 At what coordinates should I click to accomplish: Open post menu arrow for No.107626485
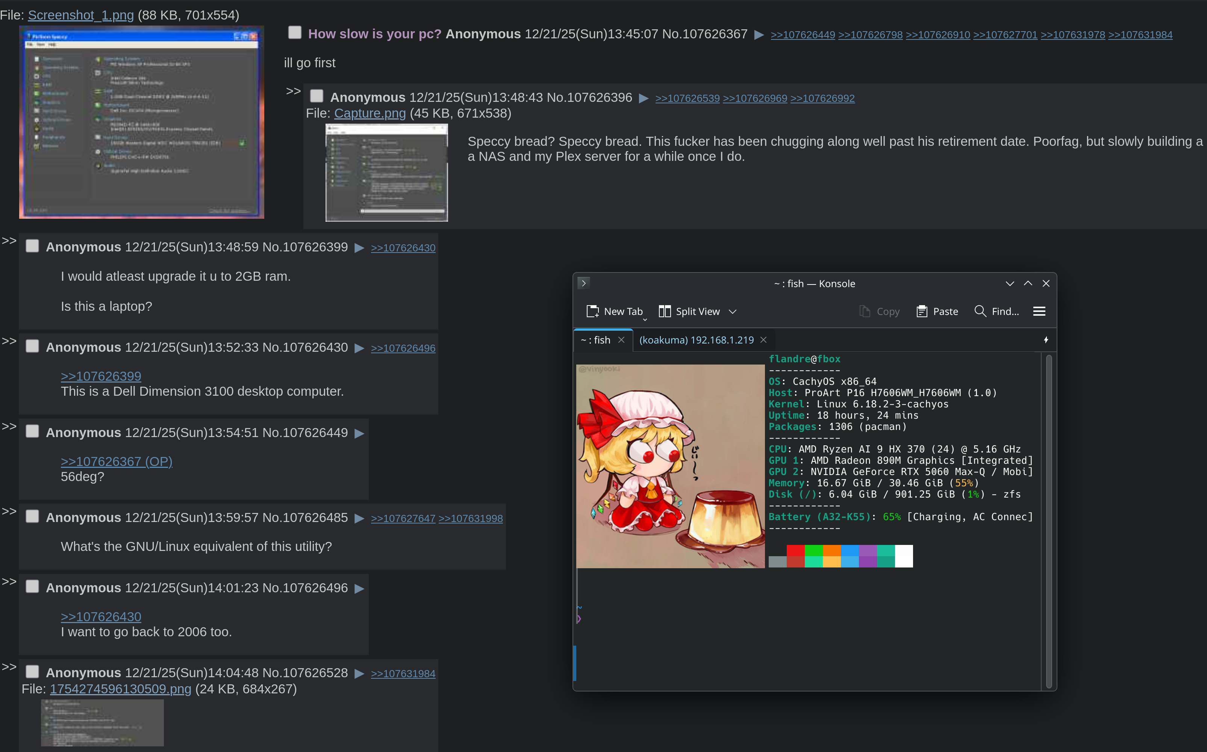pyautogui.click(x=359, y=518)
